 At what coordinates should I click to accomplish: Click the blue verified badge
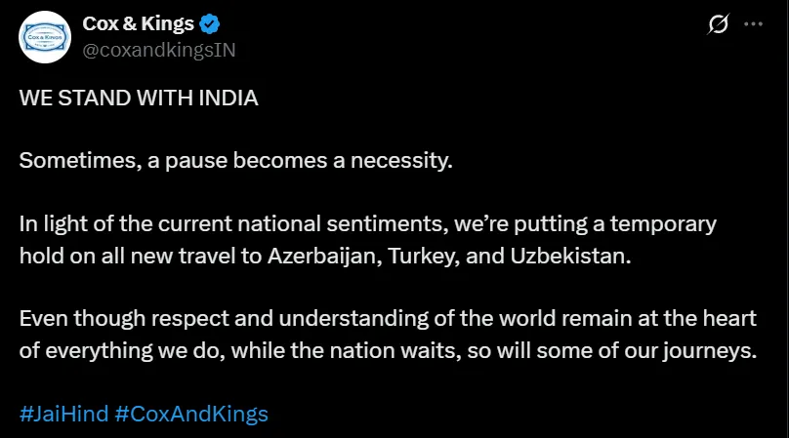click(x=209, y=23)
